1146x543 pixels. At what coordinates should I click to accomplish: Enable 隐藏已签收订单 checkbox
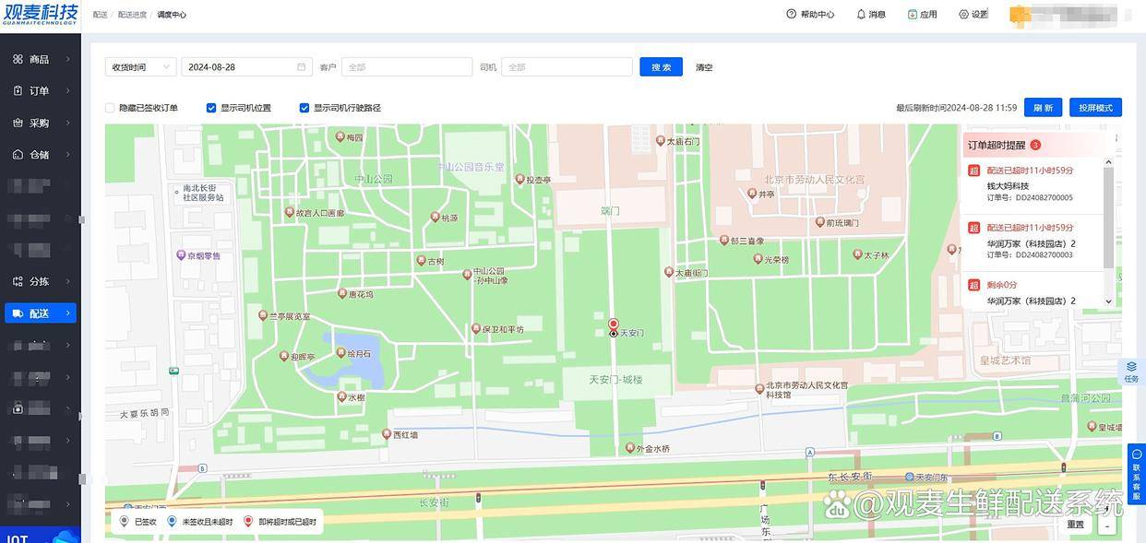(x=110, y=108)
